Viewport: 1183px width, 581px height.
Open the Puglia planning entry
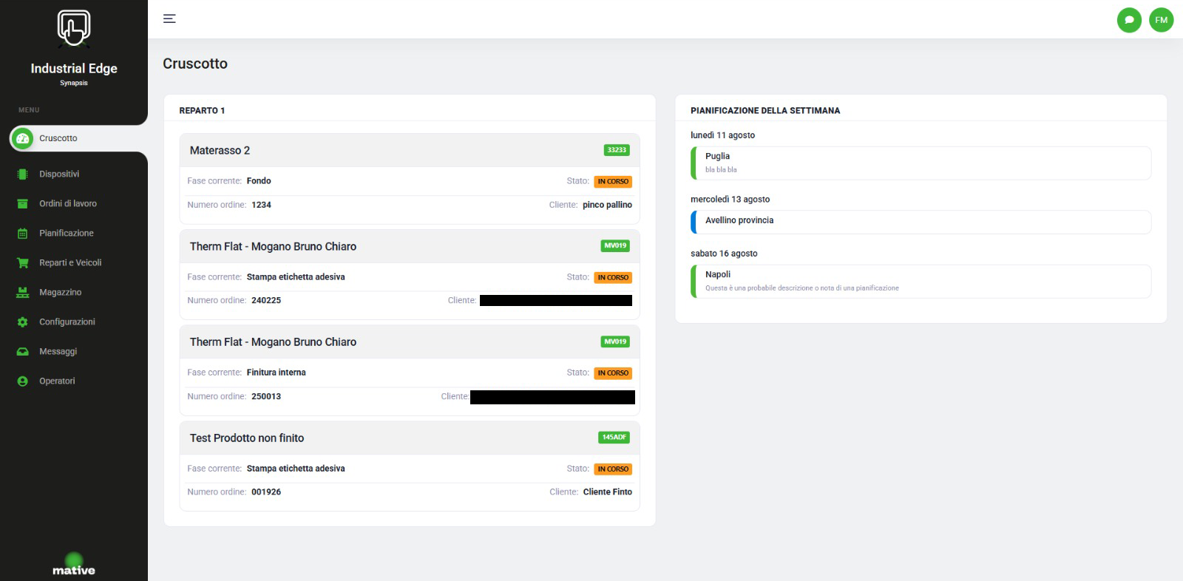[x=921, y=163]
